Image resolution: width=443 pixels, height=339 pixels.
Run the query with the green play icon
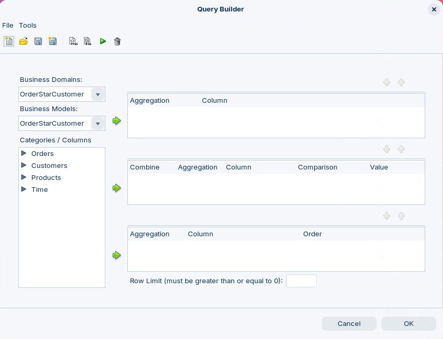[x=103, y=41]
